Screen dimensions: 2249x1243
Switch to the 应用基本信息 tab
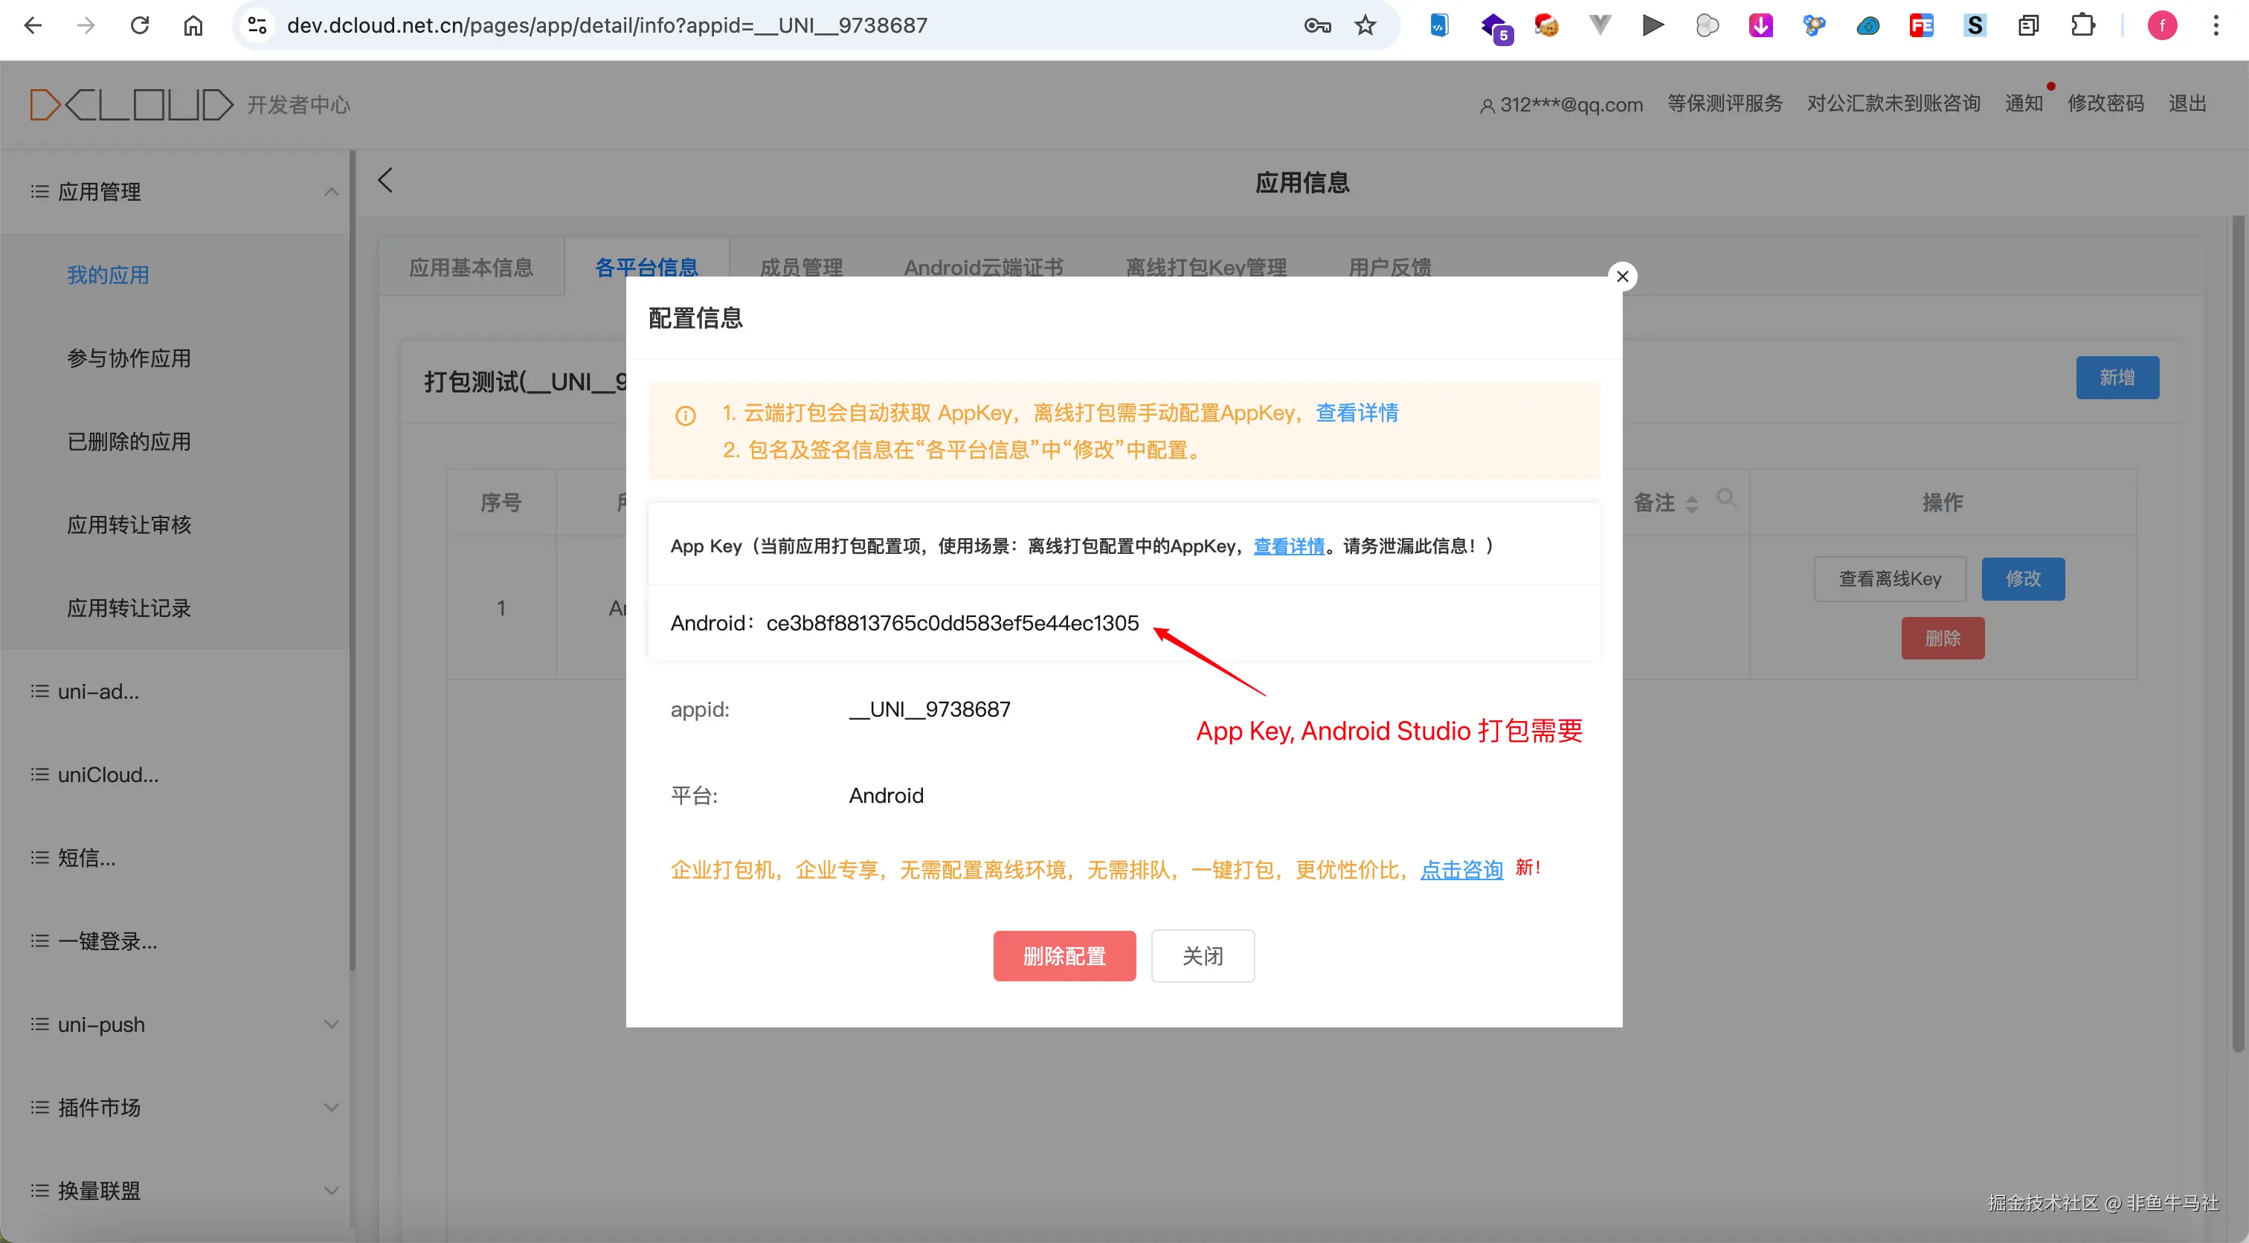click(x=472, y=267)
